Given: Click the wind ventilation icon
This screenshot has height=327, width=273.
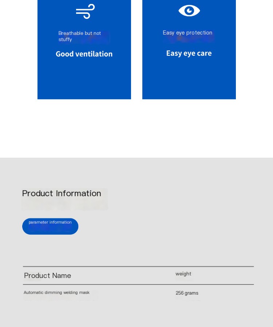Looking at the screenshot, I should pos(85,11).
